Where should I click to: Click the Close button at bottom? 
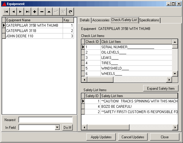tap(165, 137)
